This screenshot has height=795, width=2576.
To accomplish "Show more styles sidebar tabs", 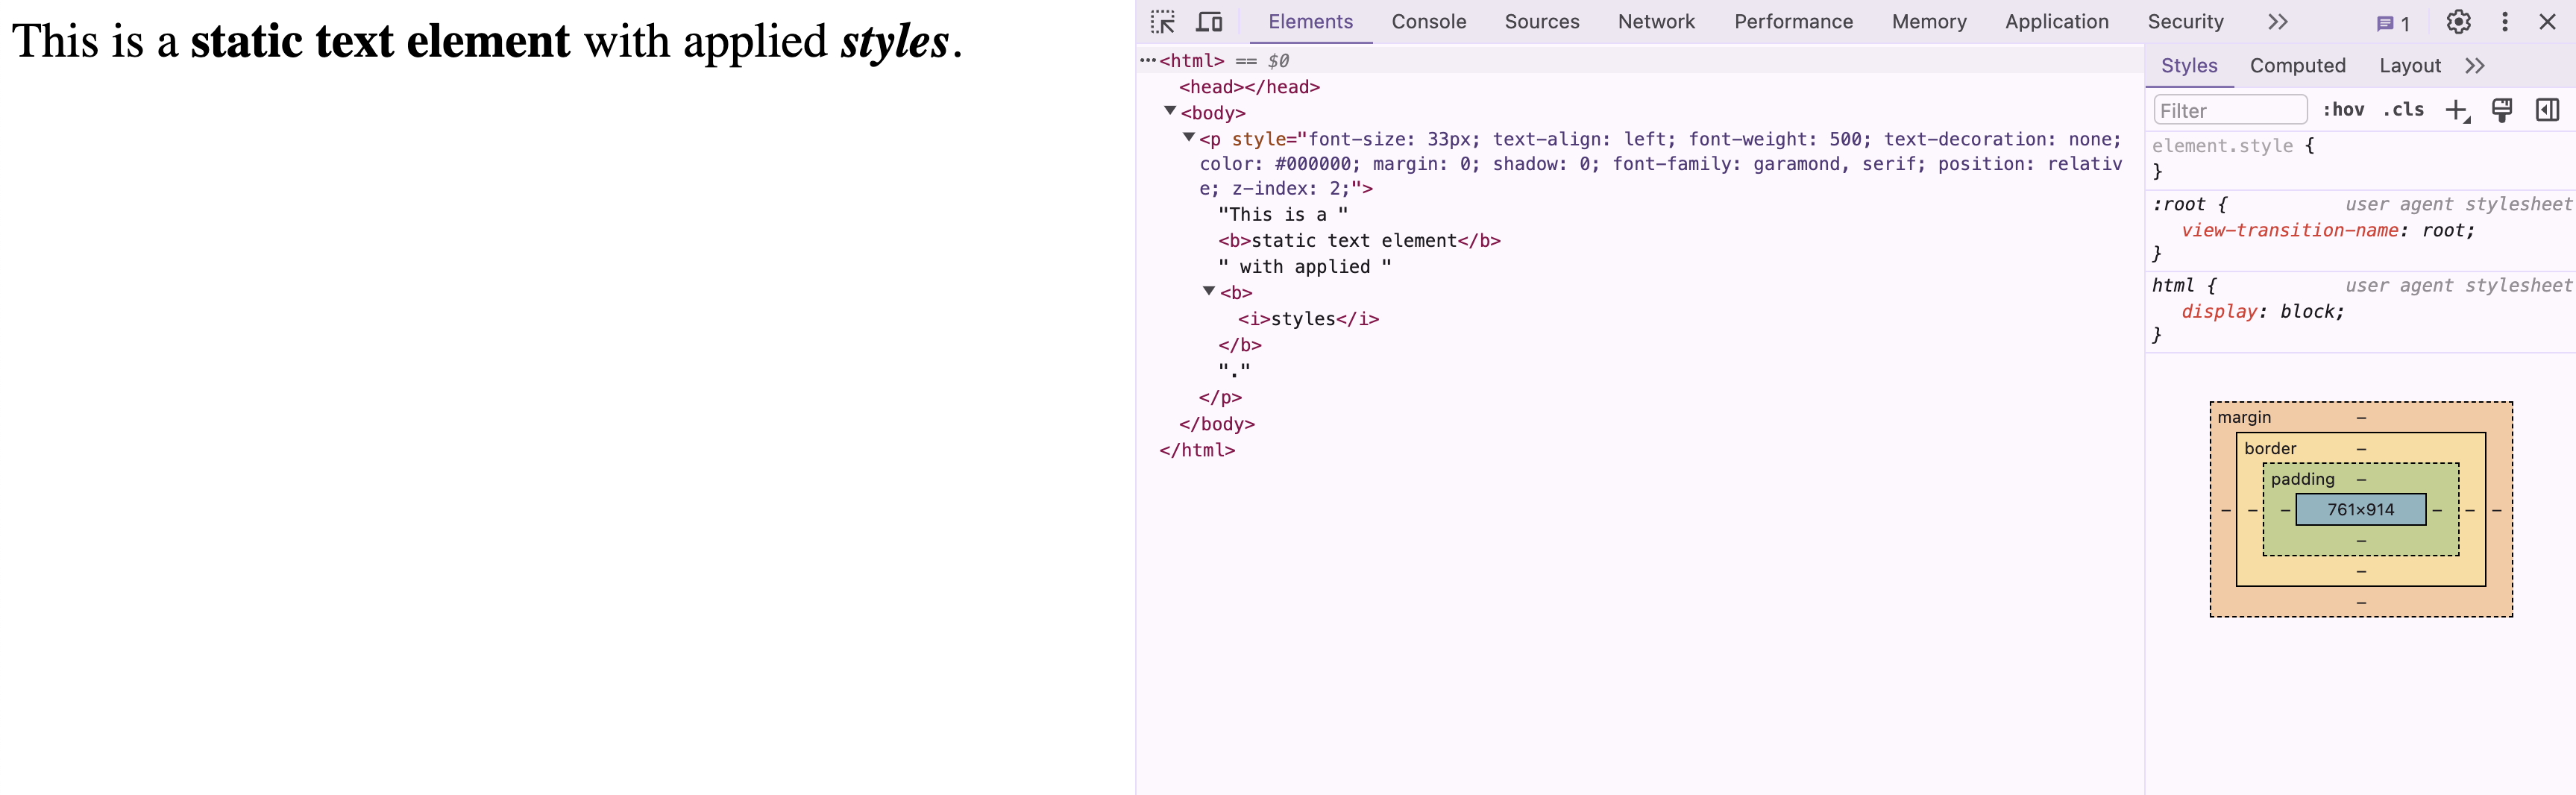I will (2474, 66).
